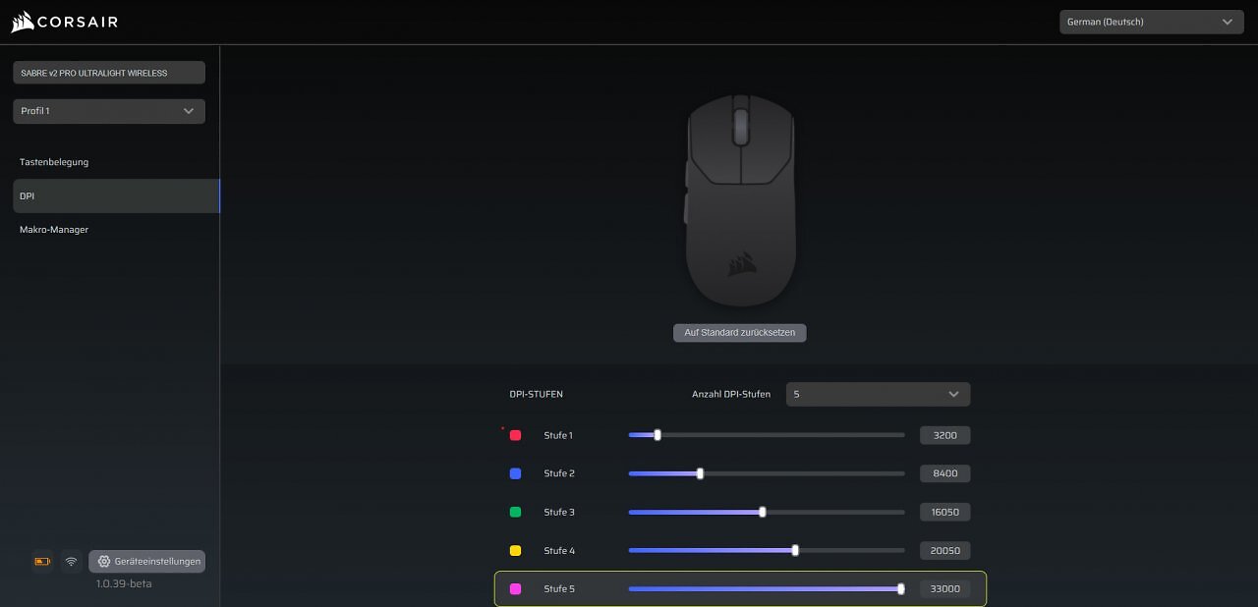Viewport: 1258px width, 607px height.
Task: Select the SABRE v2 PRO ULTRALIGHT WIRELESS device
Action: coord(109,73)
